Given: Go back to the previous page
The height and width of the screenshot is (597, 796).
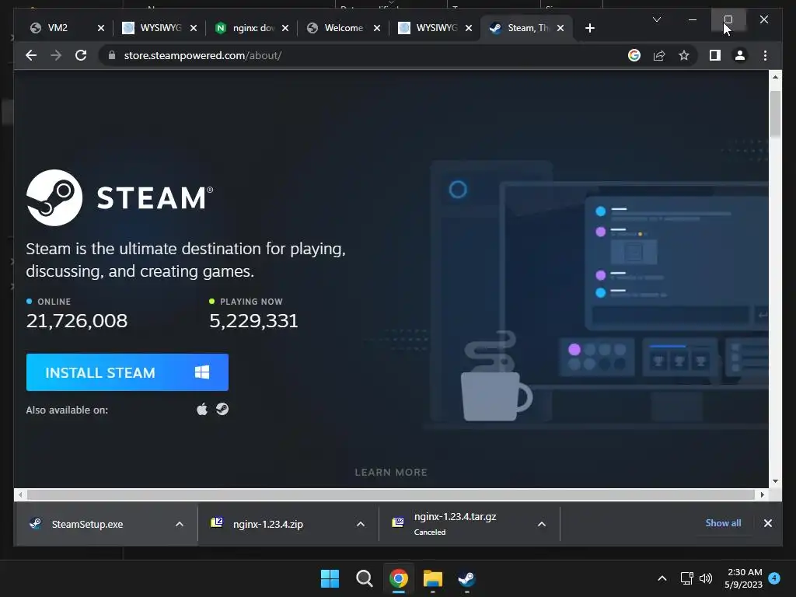Looking at the screenshot, I should 31,55.
